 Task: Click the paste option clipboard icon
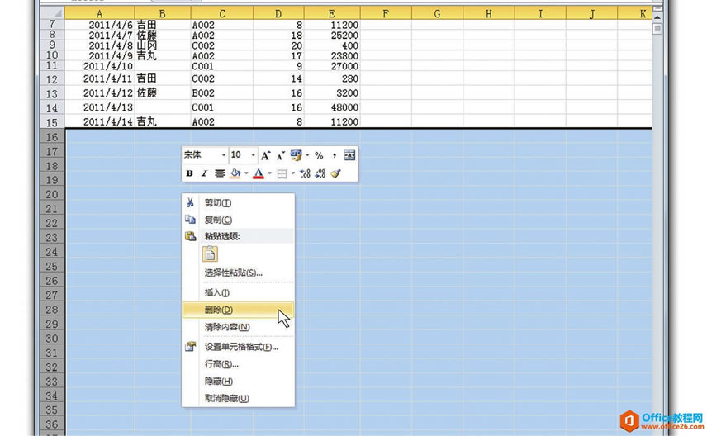point(210,254)
